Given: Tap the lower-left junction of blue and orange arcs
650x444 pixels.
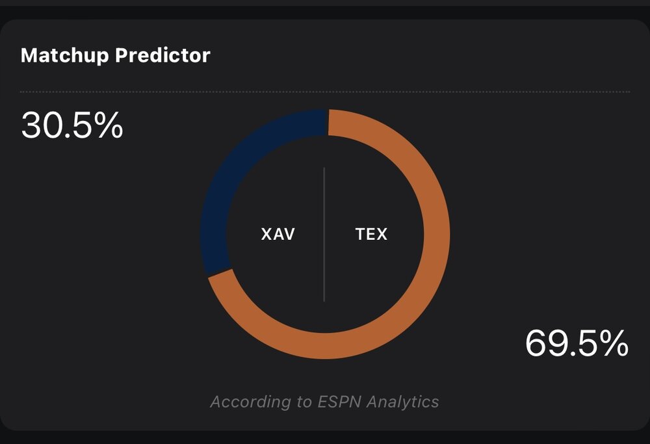Looking at the screenshot, I should pyautogui.click(x=220, y=272).
